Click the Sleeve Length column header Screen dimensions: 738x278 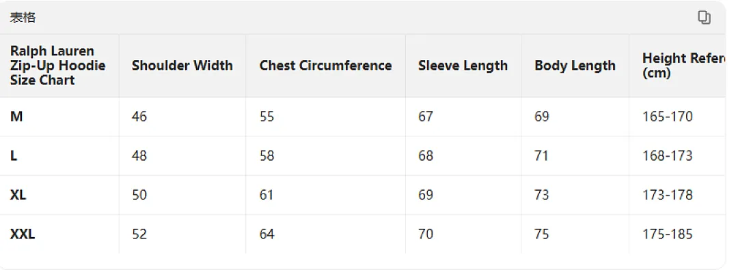coord(463,65)
